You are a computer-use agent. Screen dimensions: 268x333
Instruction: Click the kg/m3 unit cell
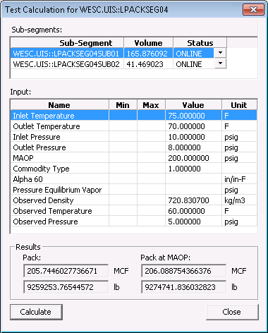[x=239, y=200]
